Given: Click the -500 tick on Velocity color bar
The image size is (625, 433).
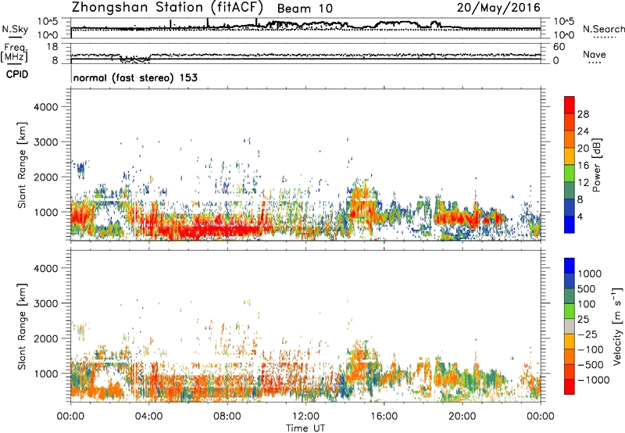Looking at the screenshot, I should [591, 364].
